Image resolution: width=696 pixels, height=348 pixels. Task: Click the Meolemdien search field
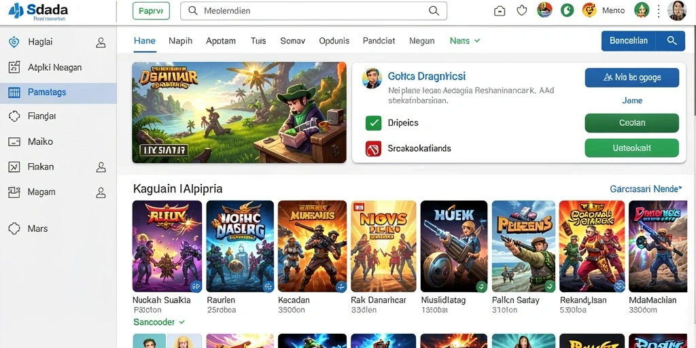(x=313, y=11)
